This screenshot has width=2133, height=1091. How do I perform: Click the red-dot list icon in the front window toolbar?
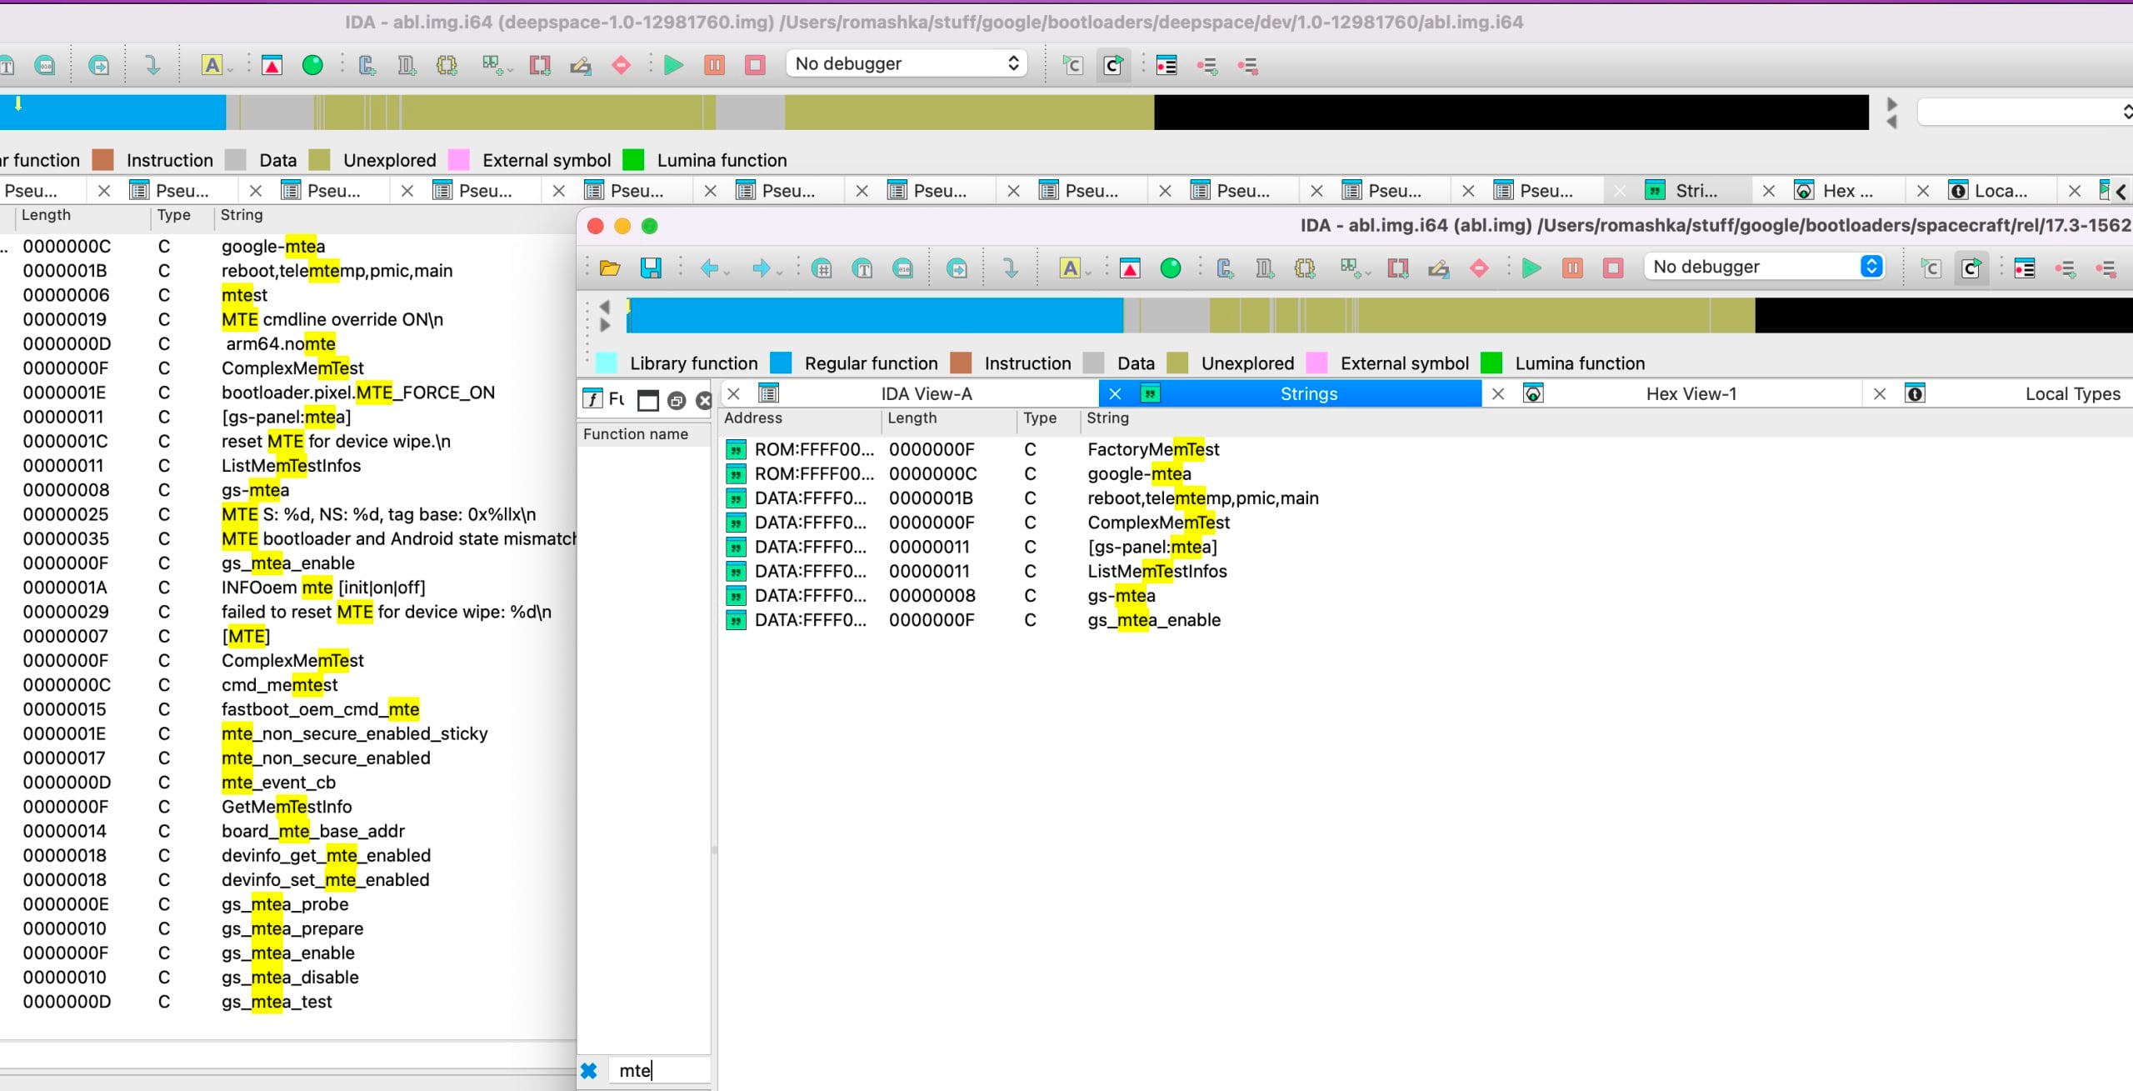tap(2025, 268)
